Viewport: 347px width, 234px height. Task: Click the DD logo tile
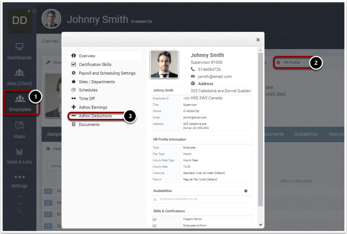point(20,21)
